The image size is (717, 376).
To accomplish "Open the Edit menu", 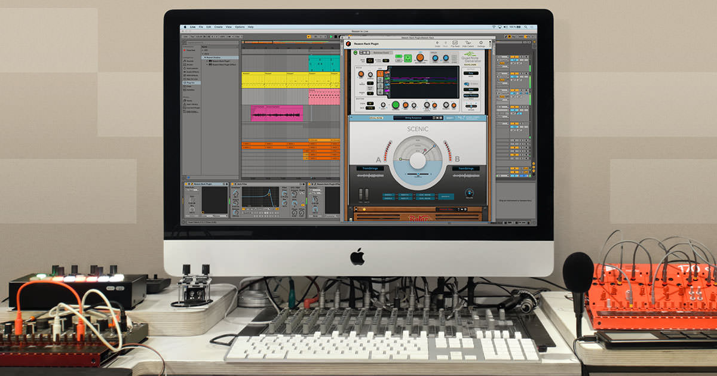I will (209, 27).
